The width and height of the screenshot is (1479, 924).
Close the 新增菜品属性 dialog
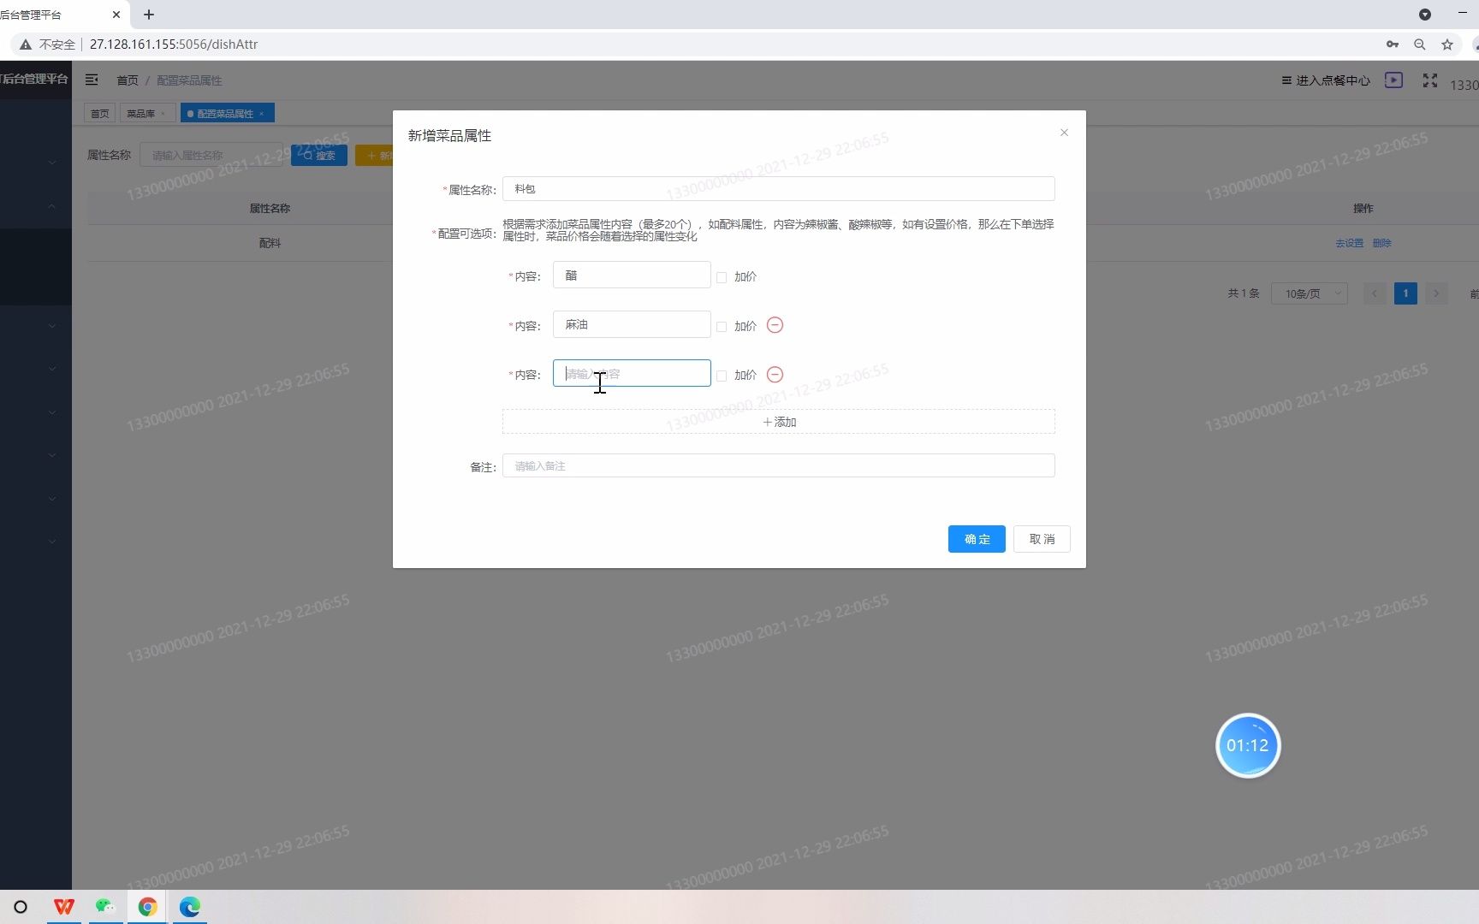click(1064, 133)
